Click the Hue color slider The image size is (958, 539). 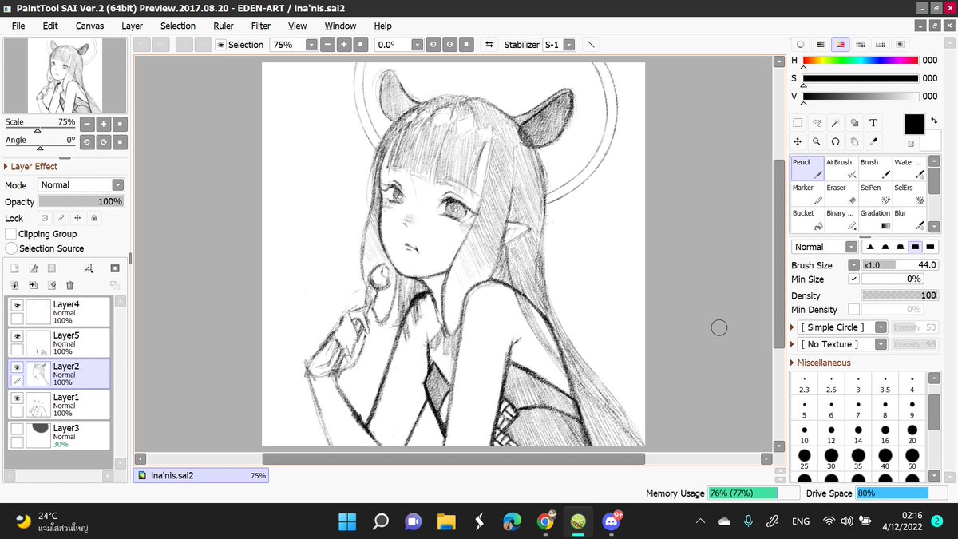click(860, 60)
